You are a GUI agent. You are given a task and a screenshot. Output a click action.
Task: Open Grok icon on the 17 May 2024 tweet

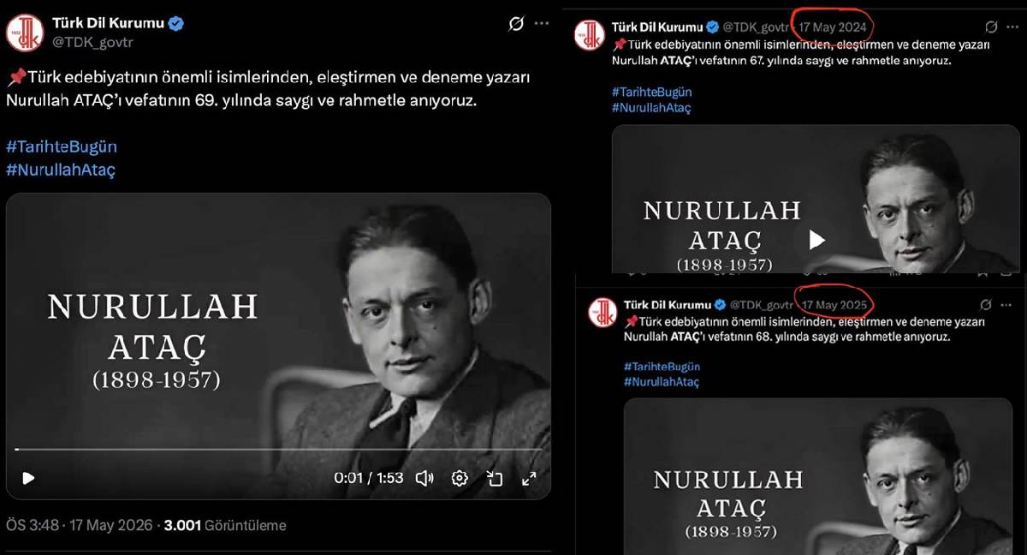click(991, 27)
